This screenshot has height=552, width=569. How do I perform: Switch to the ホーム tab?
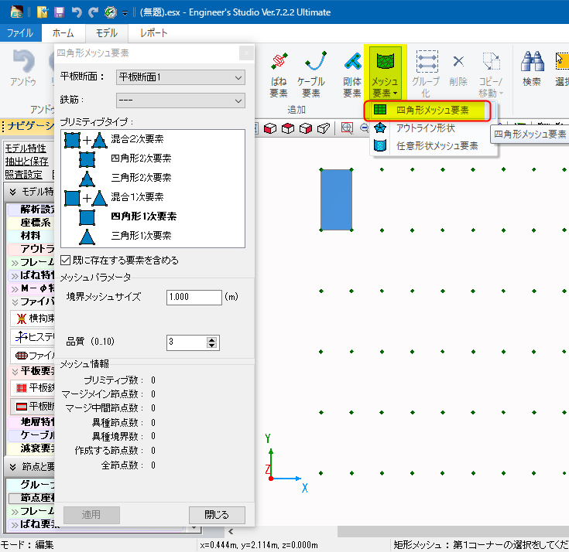click(x=63, y=33)
